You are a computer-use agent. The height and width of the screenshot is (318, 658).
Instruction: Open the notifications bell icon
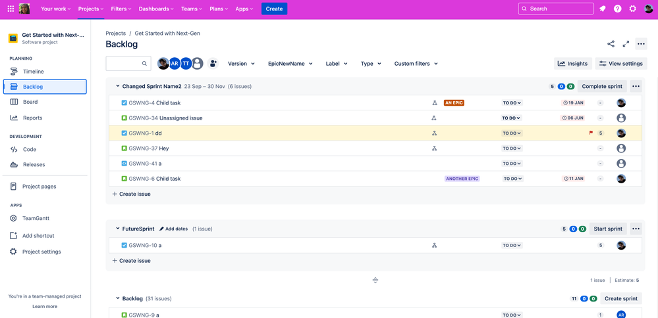point(602,9)
